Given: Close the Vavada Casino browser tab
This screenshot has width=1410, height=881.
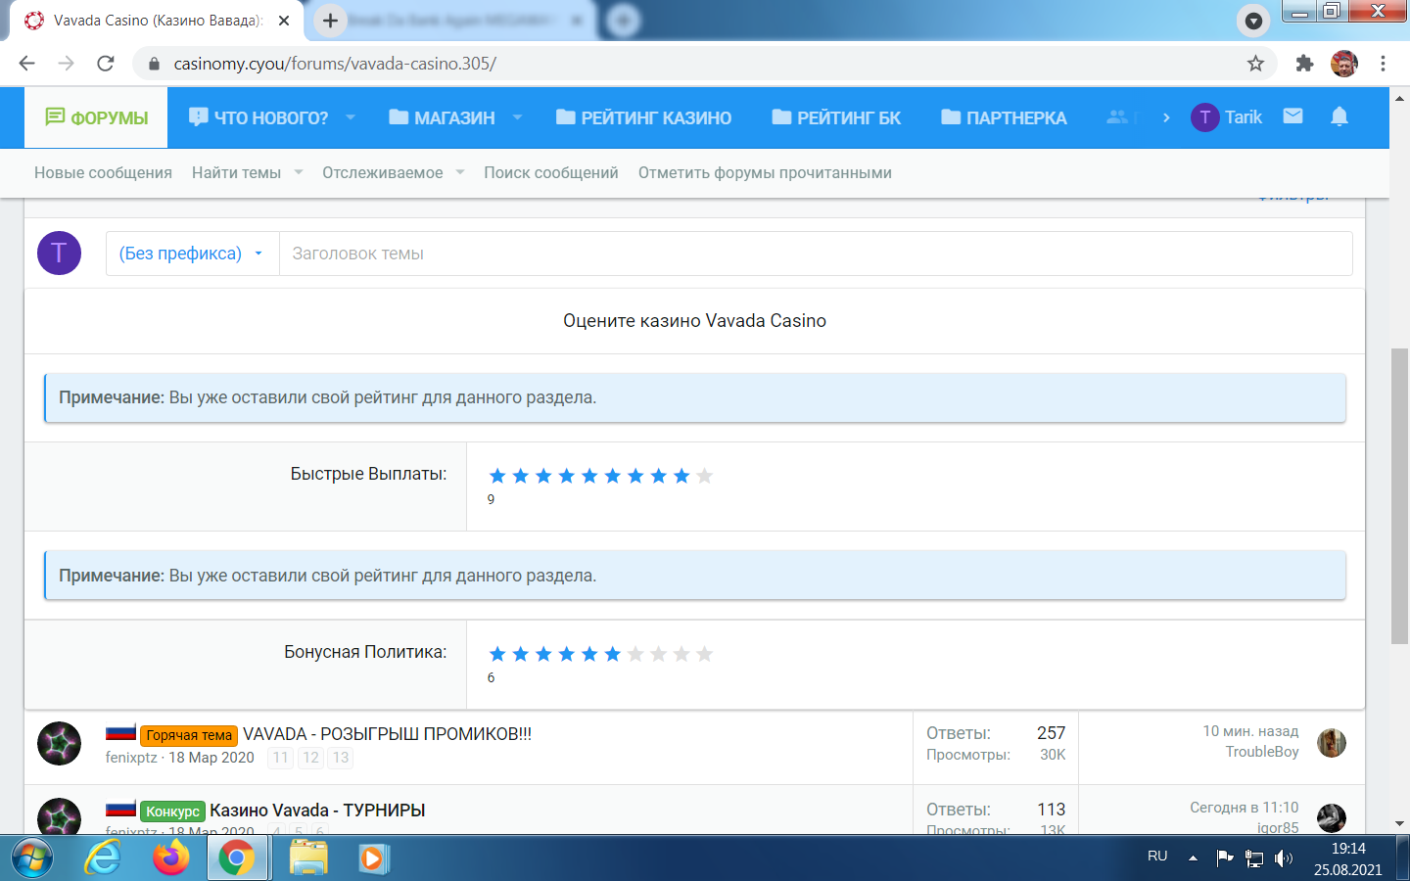Looking at the screenshot, I should click(x=284, y=21).
